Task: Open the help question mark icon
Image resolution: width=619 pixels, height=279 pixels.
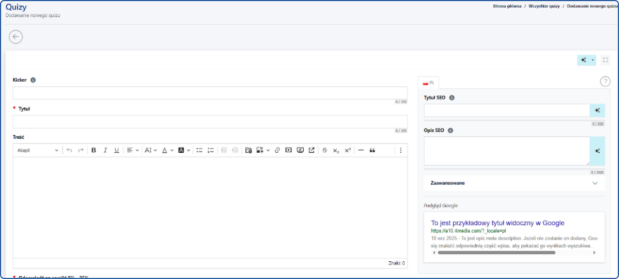Action: pos(605,81)
